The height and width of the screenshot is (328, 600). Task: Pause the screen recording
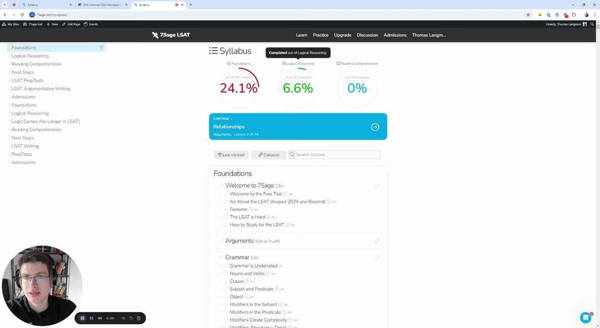91,318
